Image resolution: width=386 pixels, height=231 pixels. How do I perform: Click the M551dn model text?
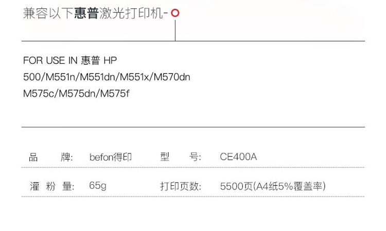pyautogui.click(x=97, y=77)
